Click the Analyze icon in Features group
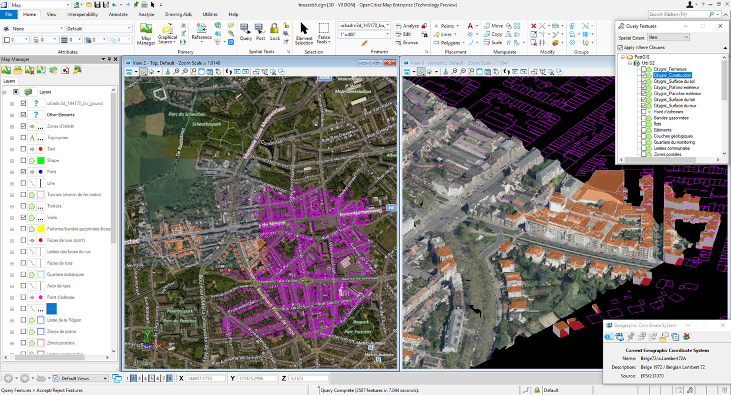The height and width of the screenshot is (395, 731). pos(411,26)
